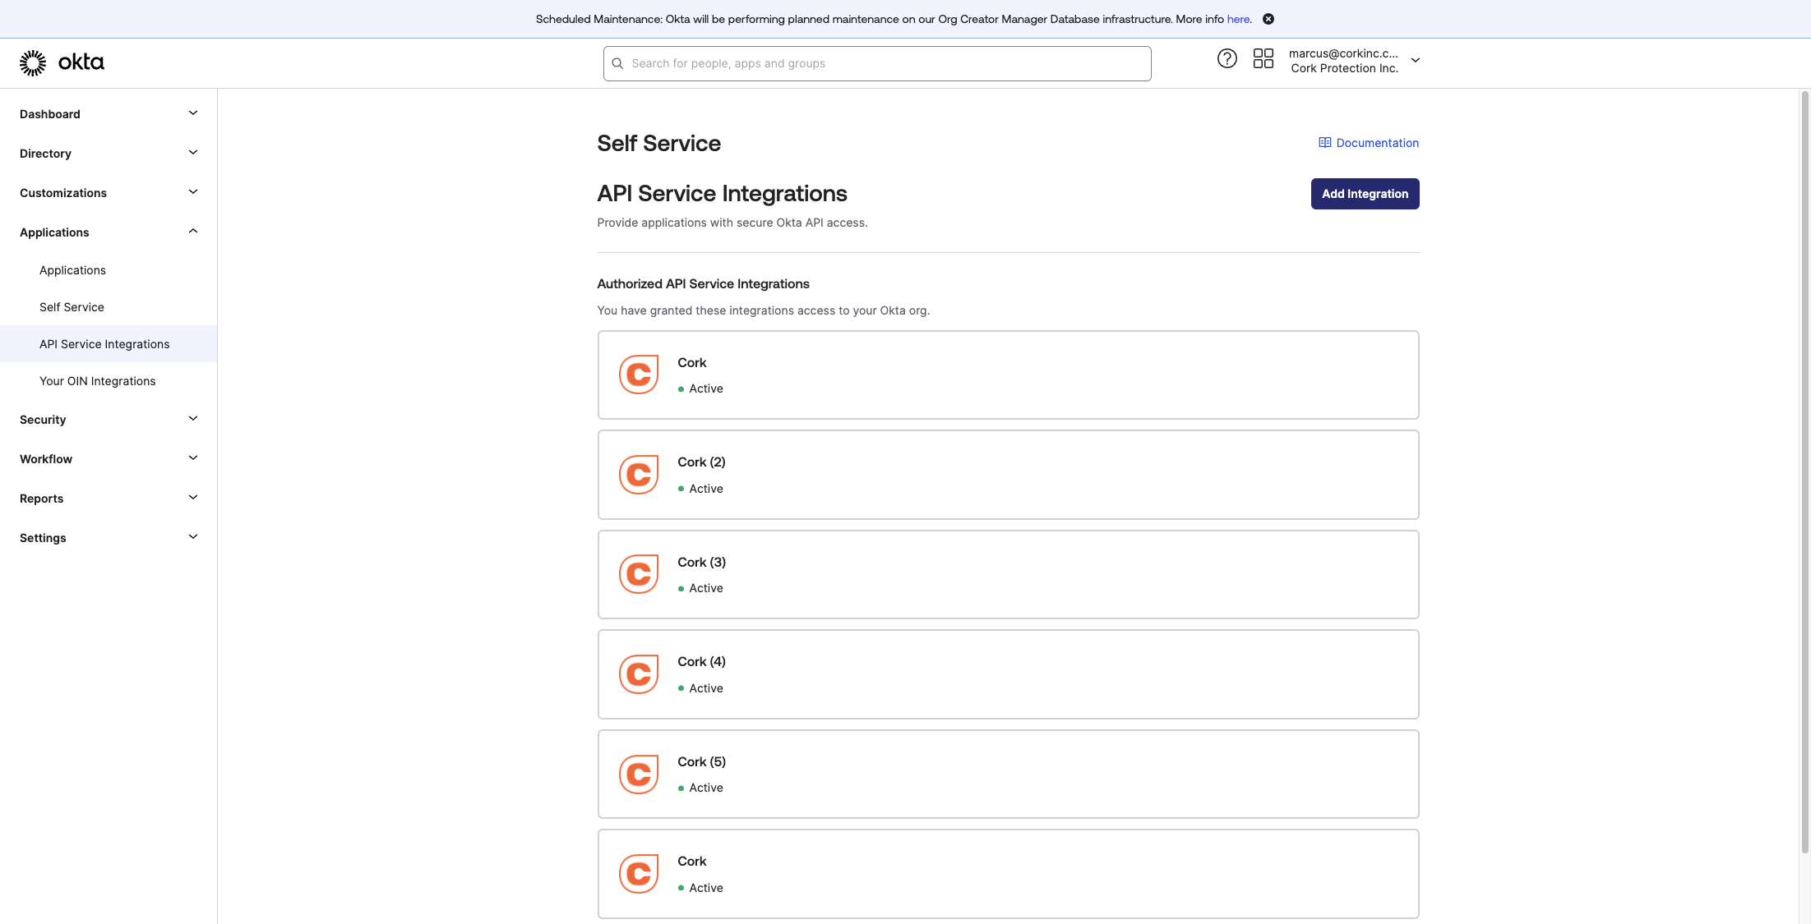This screenshot has height=924, width=1811.
Task: Click the Cork (4) integration logo
Action: tap(639, 674)
